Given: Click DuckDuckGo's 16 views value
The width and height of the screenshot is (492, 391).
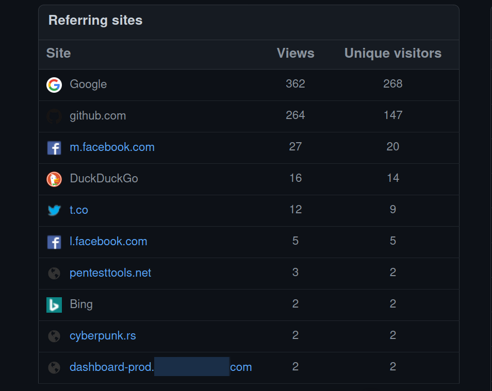Looking at the screenshot, I should tap(296, 178).
